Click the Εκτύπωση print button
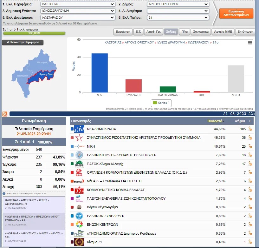 245,32
